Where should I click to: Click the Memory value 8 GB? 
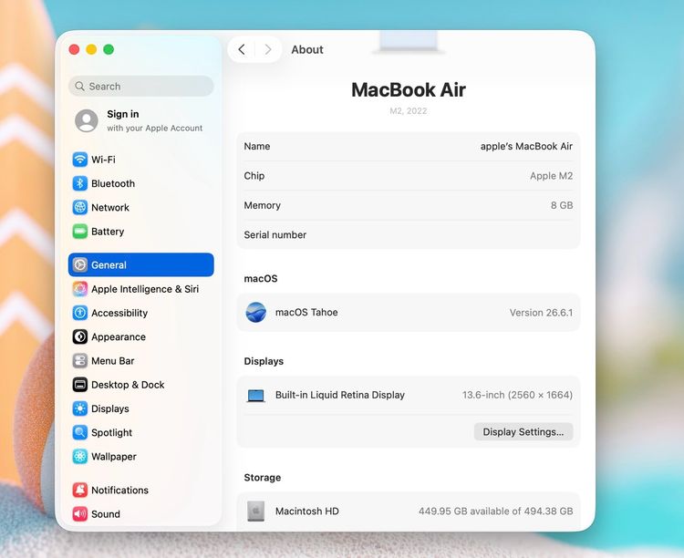click(562, 205)
